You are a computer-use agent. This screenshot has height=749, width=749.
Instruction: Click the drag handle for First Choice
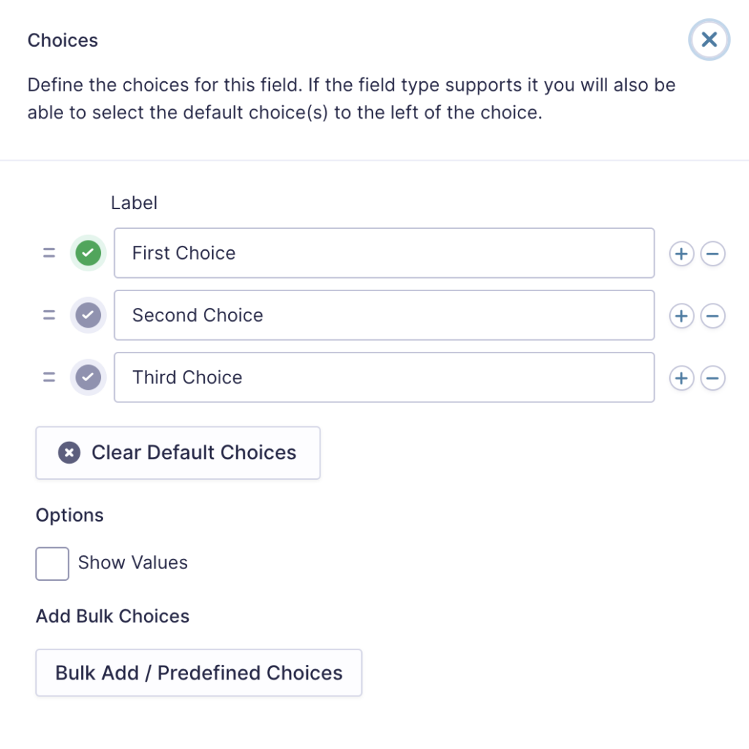pos(49,252)
